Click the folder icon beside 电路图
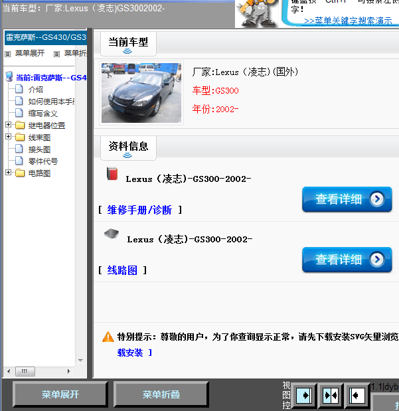Viewport: 399px width, 411px height. coord(20,173)
